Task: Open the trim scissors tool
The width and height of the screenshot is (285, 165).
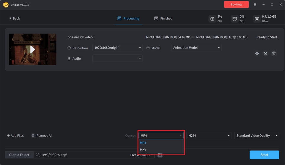Action: click(265, 54)
